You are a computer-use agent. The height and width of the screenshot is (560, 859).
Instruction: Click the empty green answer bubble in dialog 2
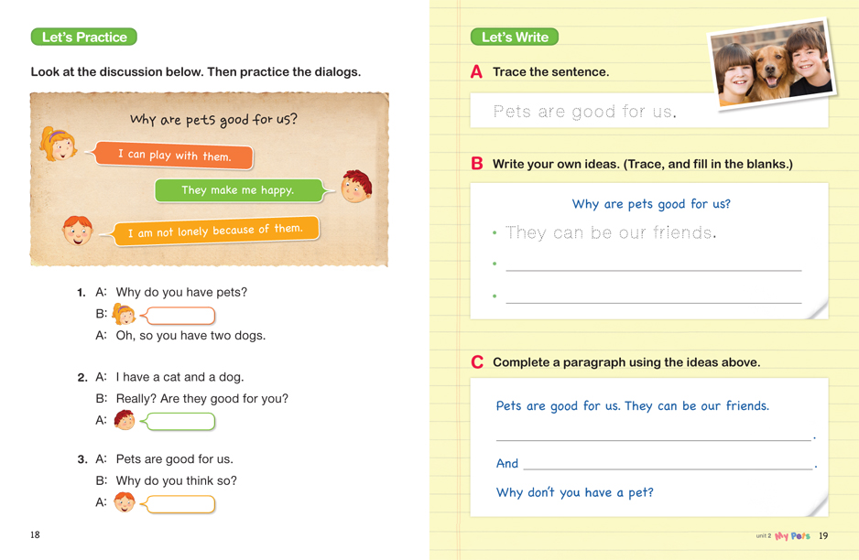point(180,422)
